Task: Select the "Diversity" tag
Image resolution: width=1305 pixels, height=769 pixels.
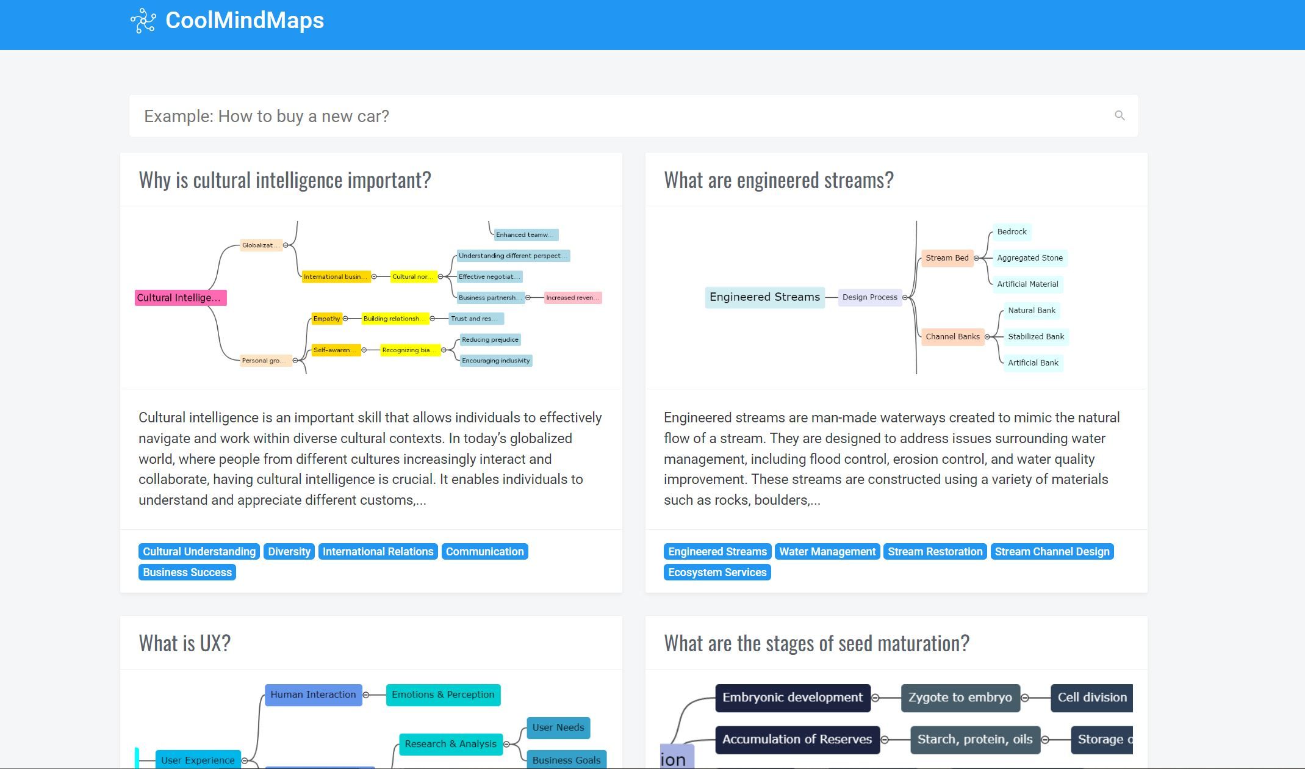Action: coord(289,551)
